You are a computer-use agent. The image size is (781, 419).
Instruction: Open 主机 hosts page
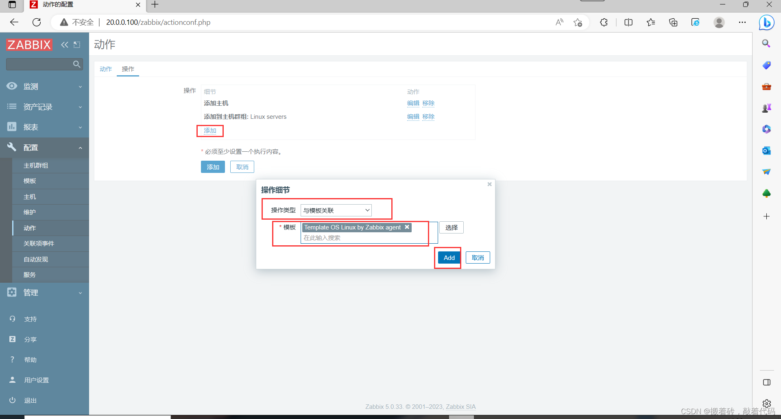pos(30,196)
